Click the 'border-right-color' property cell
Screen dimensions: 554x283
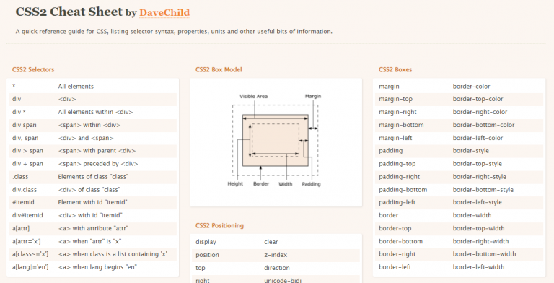[480, 112]
